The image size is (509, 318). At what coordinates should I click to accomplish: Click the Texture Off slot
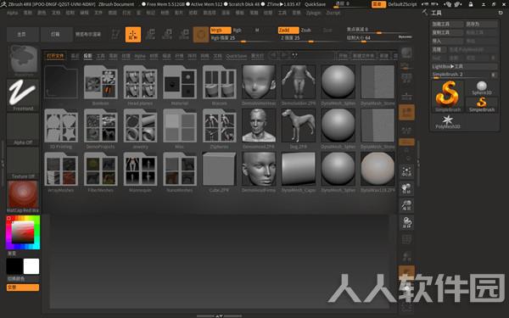[22, 163]
